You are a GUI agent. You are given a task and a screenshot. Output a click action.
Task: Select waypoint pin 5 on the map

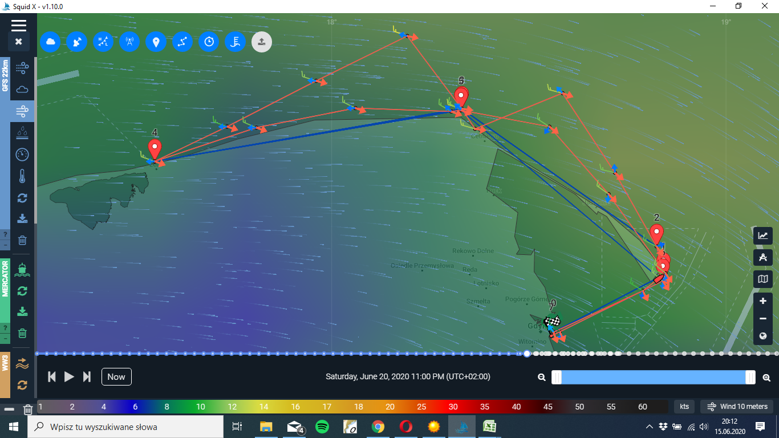point(461,97)
